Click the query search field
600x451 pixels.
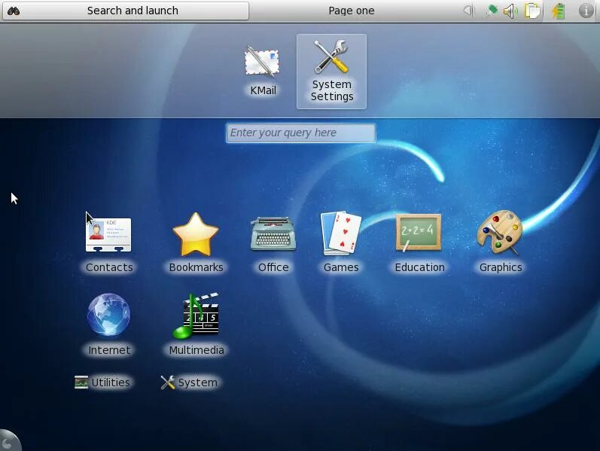301,133
